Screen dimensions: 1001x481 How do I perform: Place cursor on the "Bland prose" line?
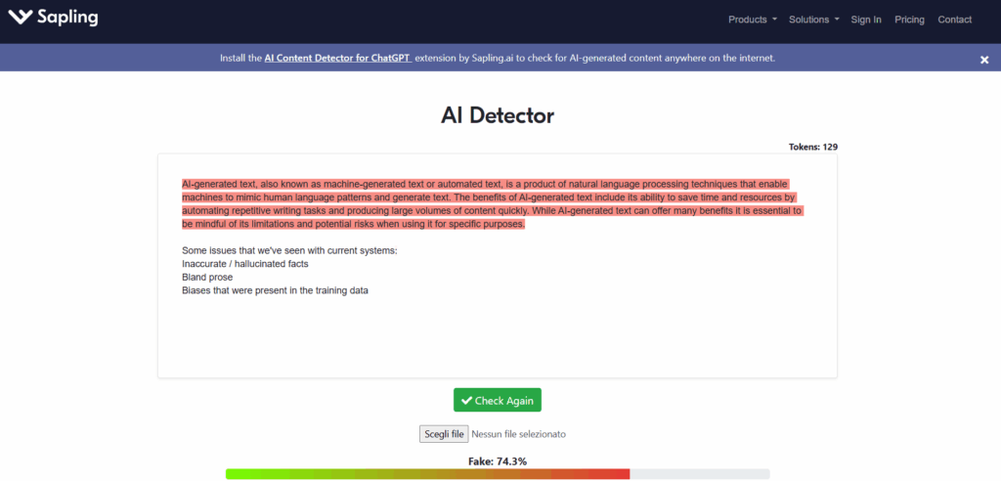pos(207,277)
